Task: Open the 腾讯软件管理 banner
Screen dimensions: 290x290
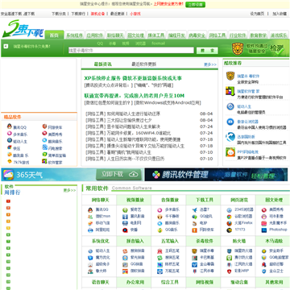Action: pyautogui.click(x=216, y=175)
